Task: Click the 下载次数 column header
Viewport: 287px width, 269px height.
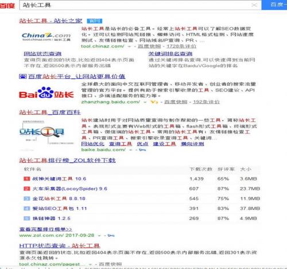Action: click(201, 169)
